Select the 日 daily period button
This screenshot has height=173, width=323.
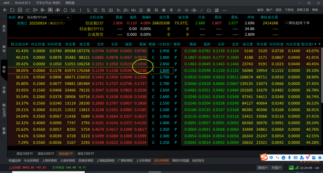(141, 10)
